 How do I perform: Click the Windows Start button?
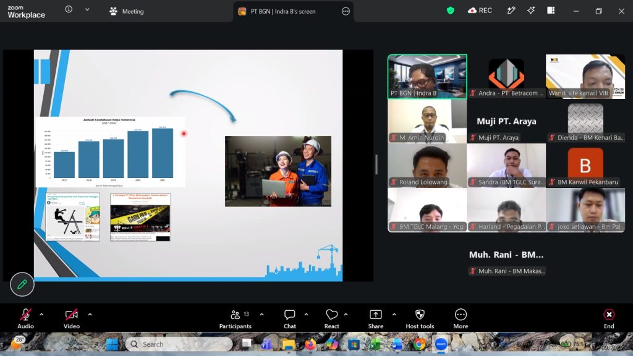[112, 344]
